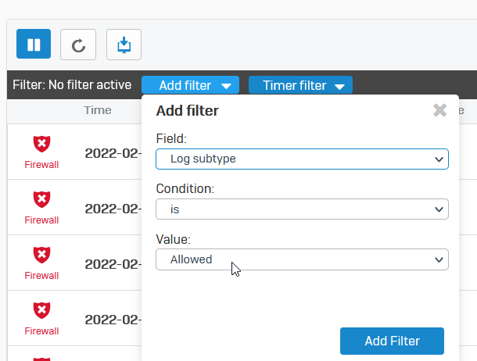Select the fourth Firewall shield icon
Image resolution: width=477 pixels, height=361 pixels.
[41, 310]
